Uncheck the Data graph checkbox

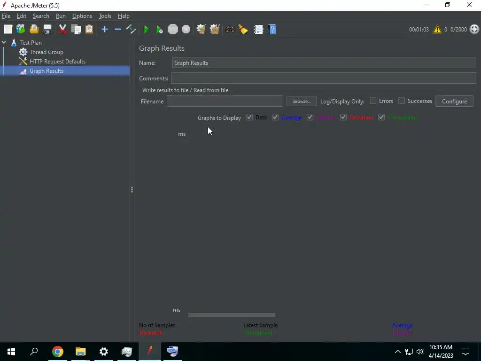[x=249, y=117]
